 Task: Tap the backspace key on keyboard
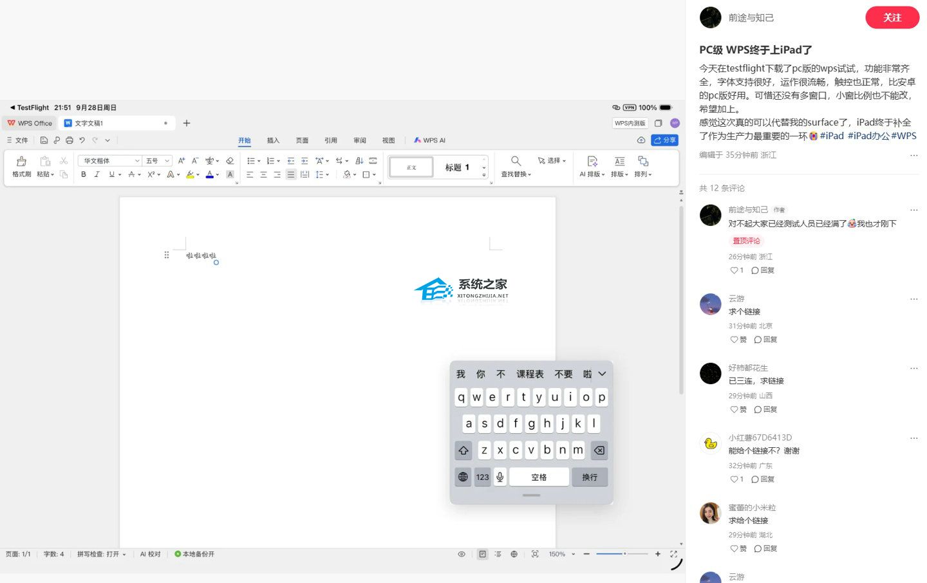click(599, 450)
